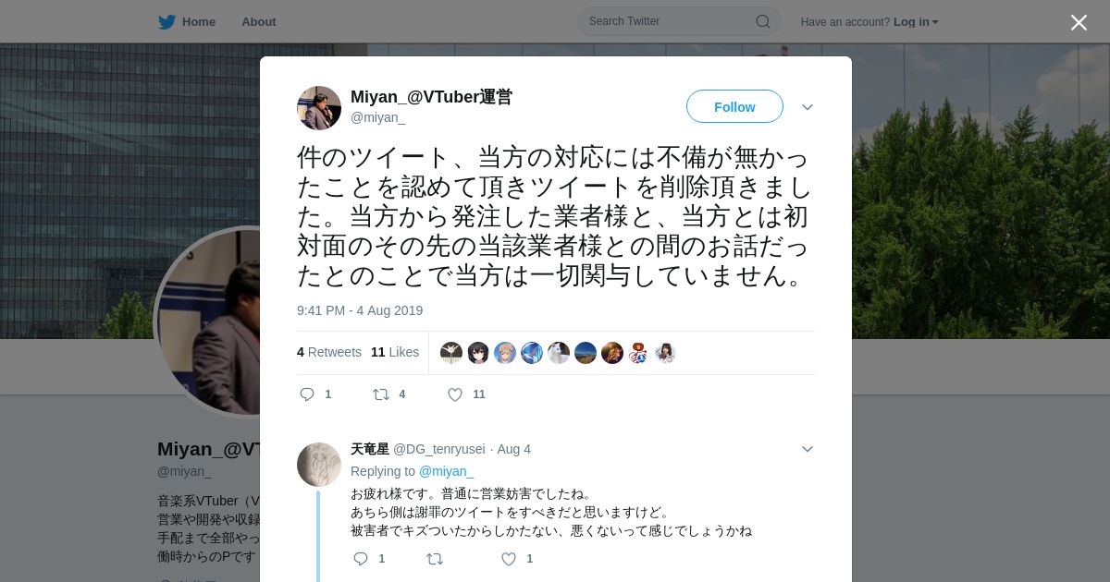Close the tweet overlay with the X icon

click(x=1079, y=22)
